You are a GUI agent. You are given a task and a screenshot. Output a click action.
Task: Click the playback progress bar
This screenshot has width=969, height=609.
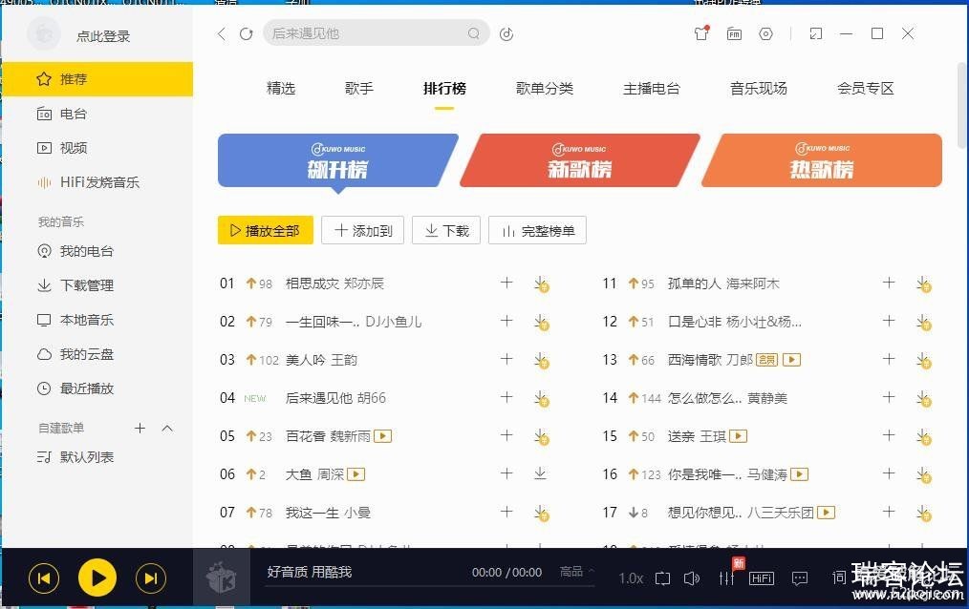(x=429, y=585)
